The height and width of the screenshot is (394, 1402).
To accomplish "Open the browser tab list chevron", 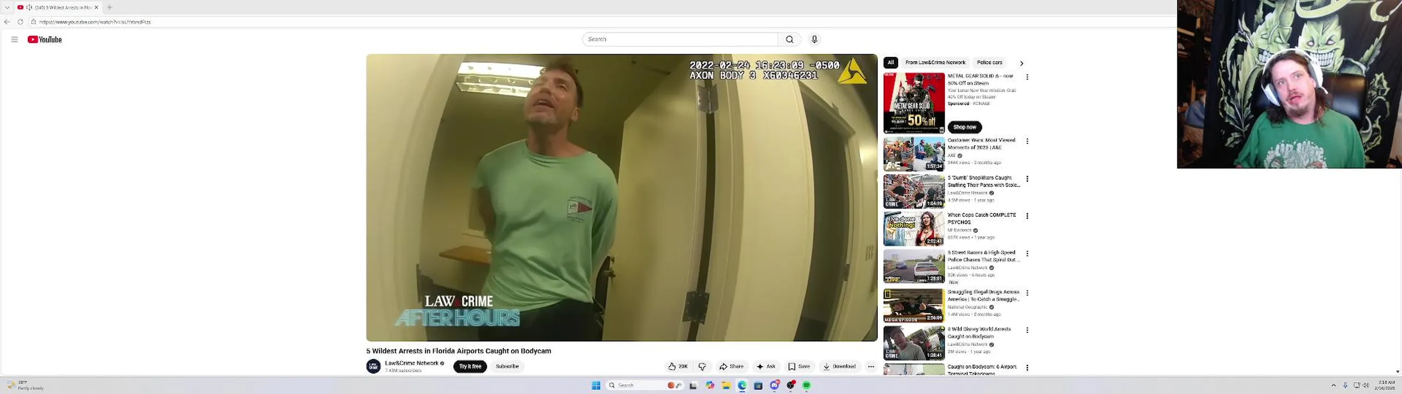I will pyautogui.click(x=7, y=7).
